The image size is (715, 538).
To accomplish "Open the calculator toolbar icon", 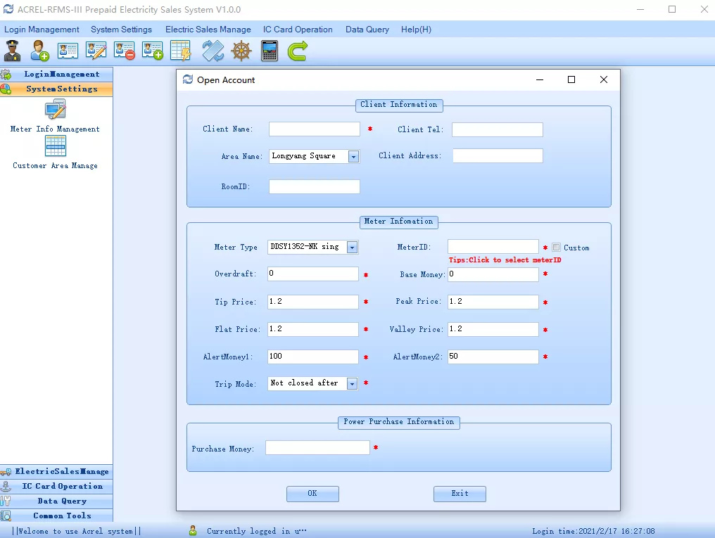I will [x=269, y=51].
